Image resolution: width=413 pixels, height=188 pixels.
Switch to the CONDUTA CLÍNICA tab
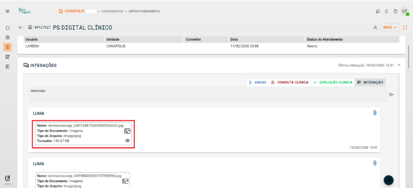pos(289,82)
